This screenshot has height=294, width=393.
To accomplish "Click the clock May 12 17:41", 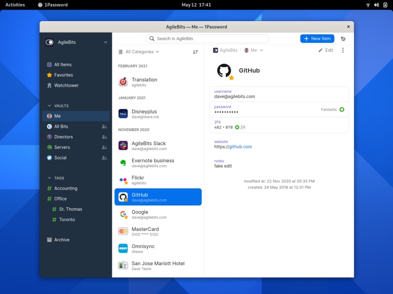I will tap(196, 5).
